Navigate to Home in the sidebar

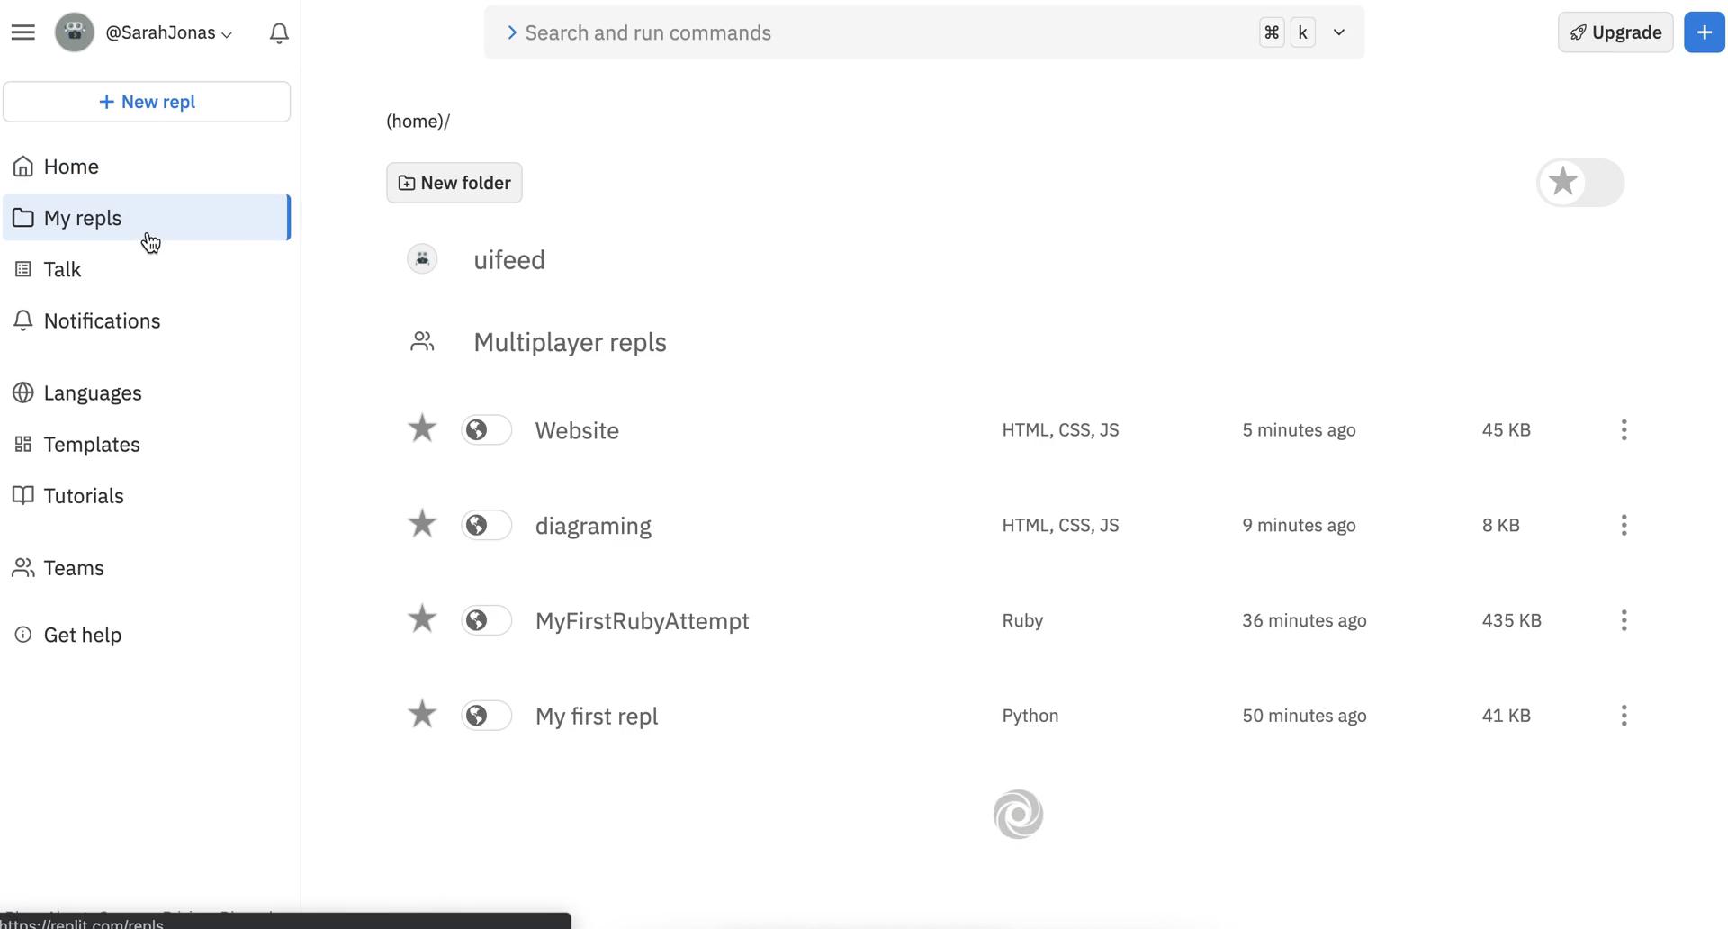tap(71, 166)
